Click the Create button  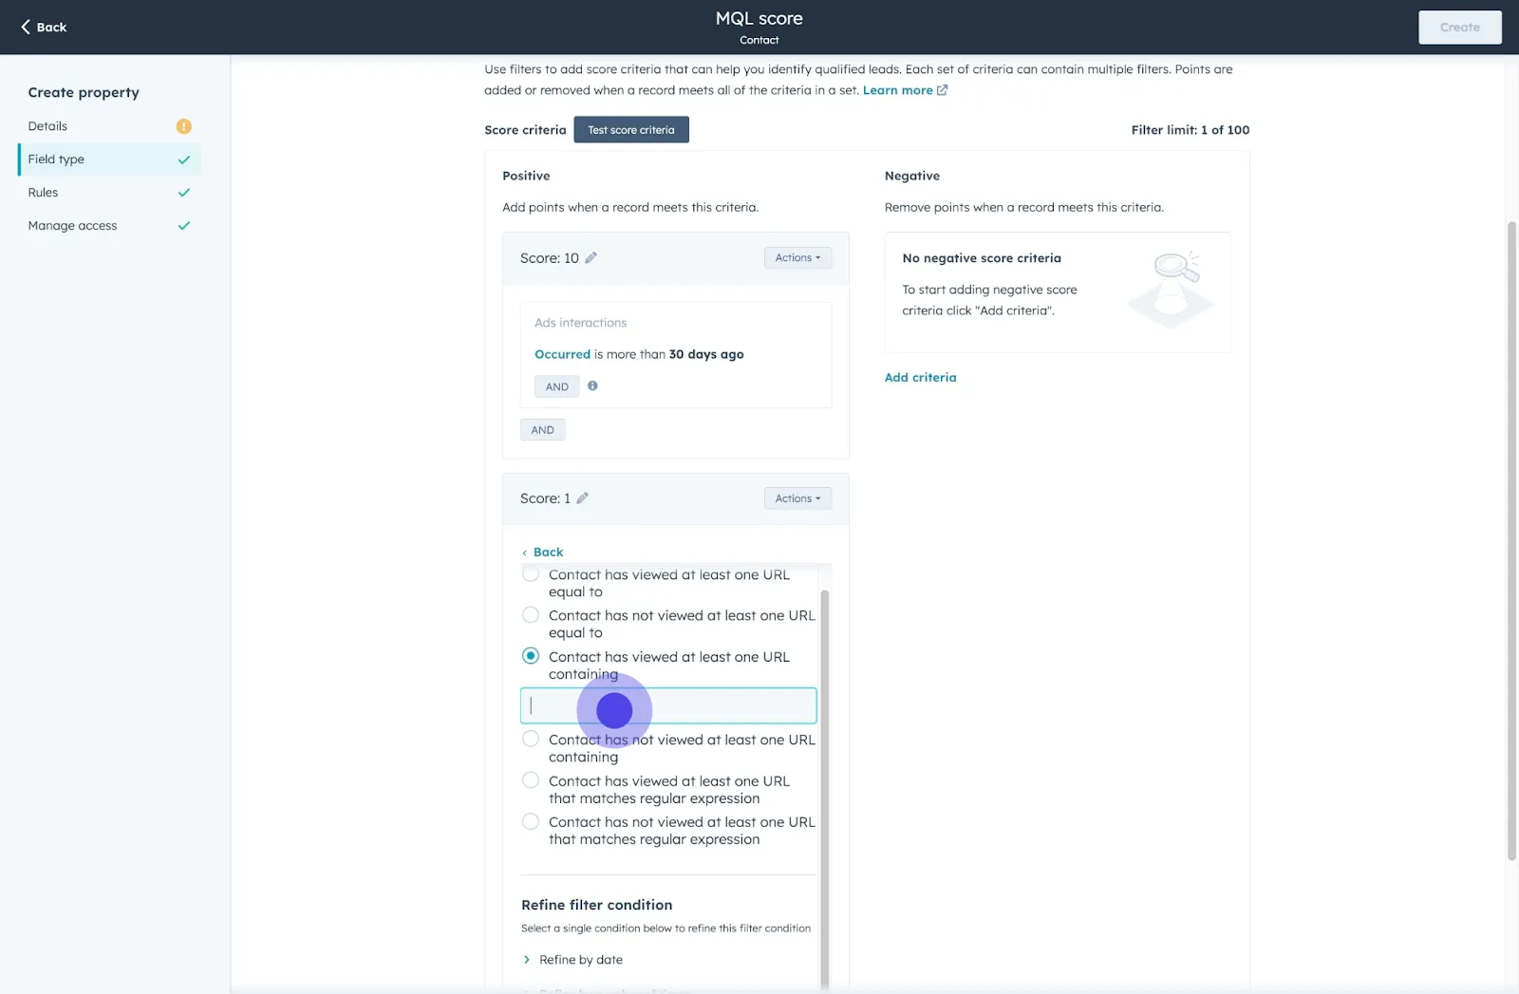tap(1459, 28)
